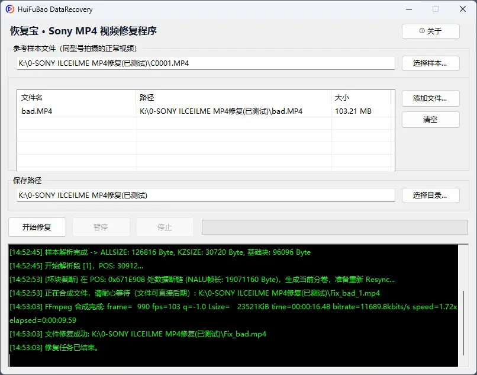Click the repair progress bar
The height and width of the screenshot is (375, 477).
334,227
